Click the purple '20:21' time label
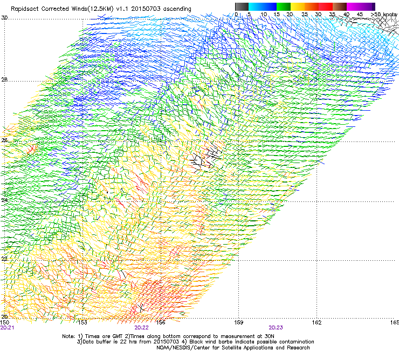 (x=7, y=328)
